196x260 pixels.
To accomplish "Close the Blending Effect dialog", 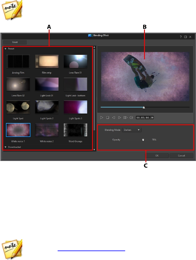I will (x=190, y=37).
